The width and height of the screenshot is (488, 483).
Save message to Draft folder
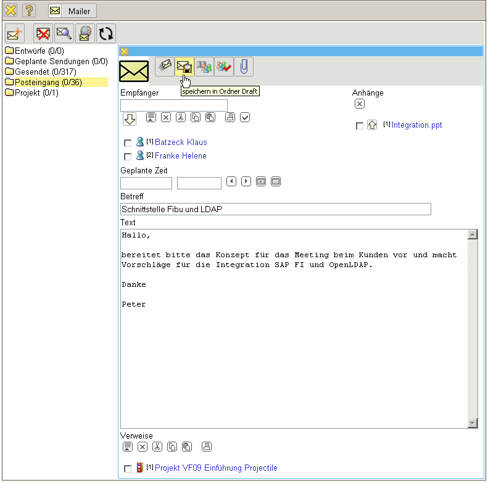pos(184,67)
